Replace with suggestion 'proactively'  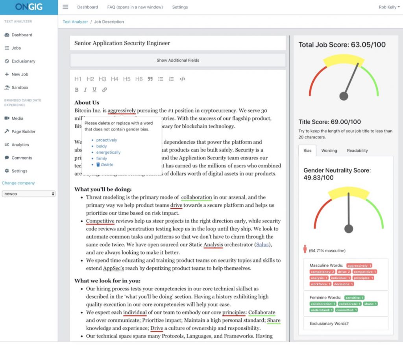(107, 140)
